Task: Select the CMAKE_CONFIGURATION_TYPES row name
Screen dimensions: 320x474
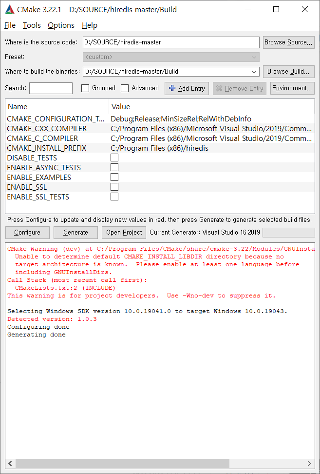Action: pyautogui.click(x=56, y=119)
